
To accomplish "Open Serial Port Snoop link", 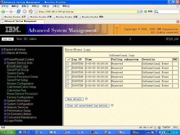I will [18, 70].
